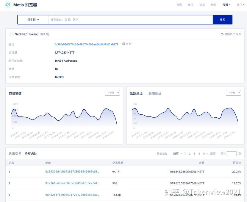Open 1个月 range dropdown in 交易笔数 chart
247x202 pixels.
click(112, 93)
